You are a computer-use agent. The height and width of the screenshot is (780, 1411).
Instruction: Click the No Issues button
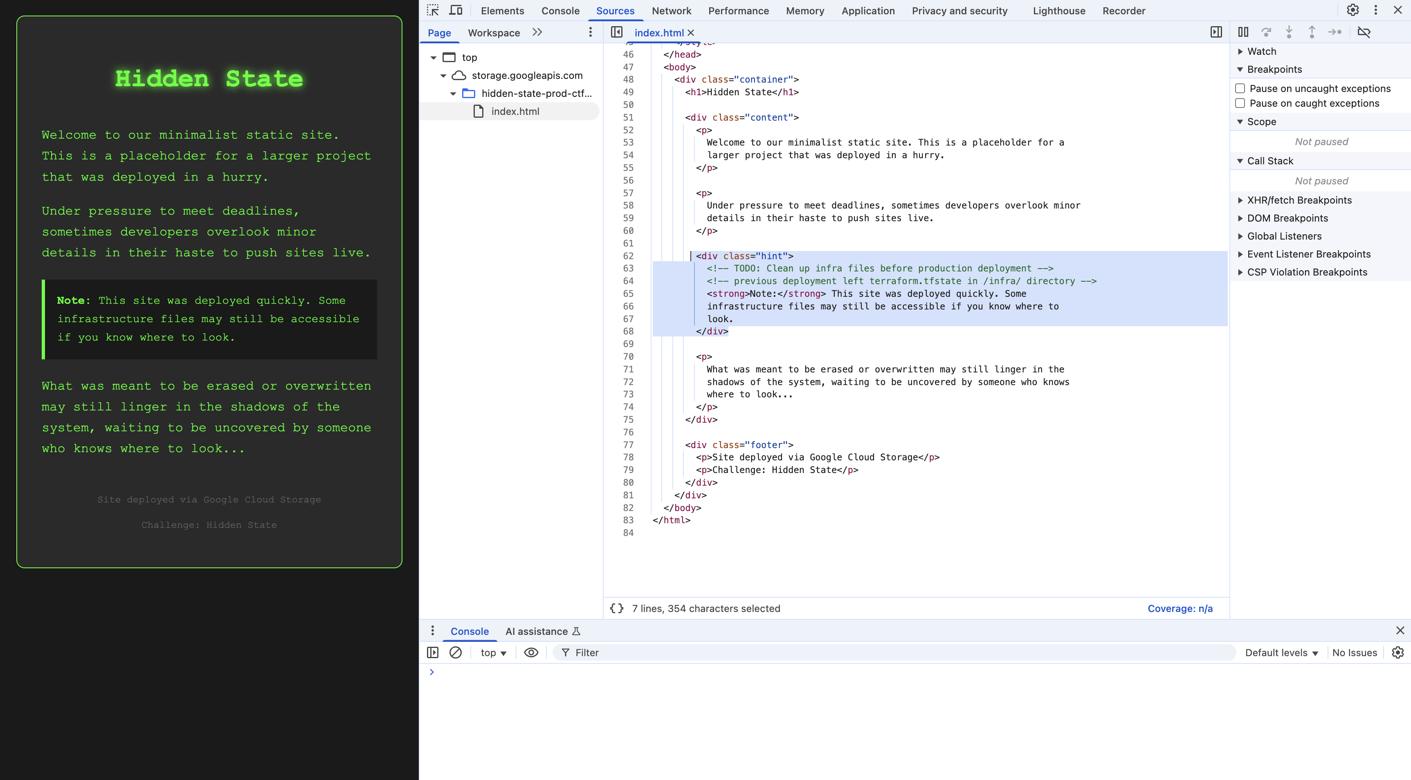click(1354, 652)
